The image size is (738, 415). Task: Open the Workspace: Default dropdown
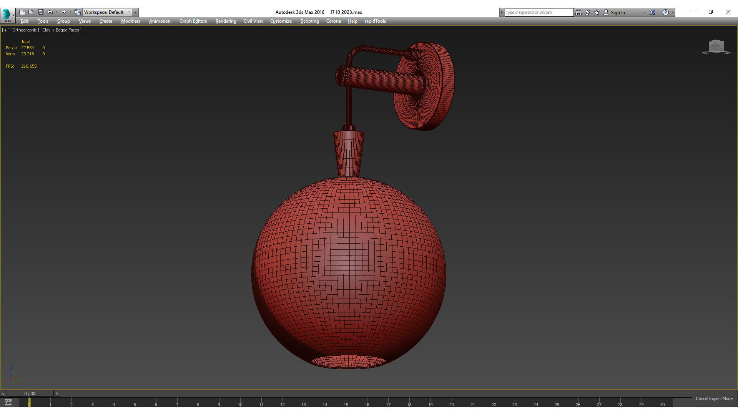click(x=107, y=12)
